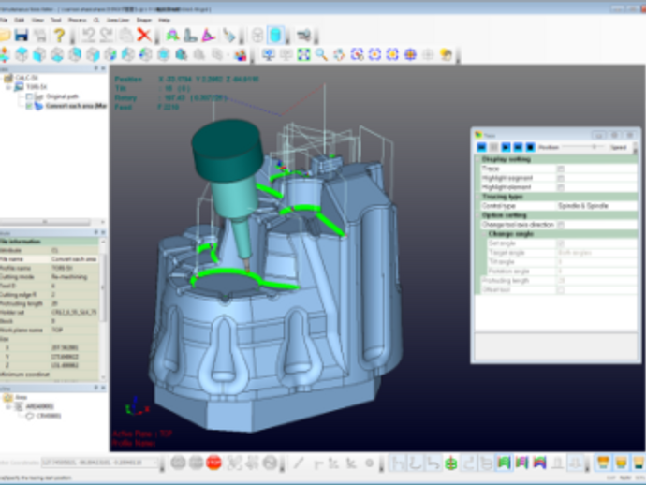The width and height of the screenshot is (646, 485).
Task: Click the cyan cylinder stock display icon
Action: [x=275, y=36]
